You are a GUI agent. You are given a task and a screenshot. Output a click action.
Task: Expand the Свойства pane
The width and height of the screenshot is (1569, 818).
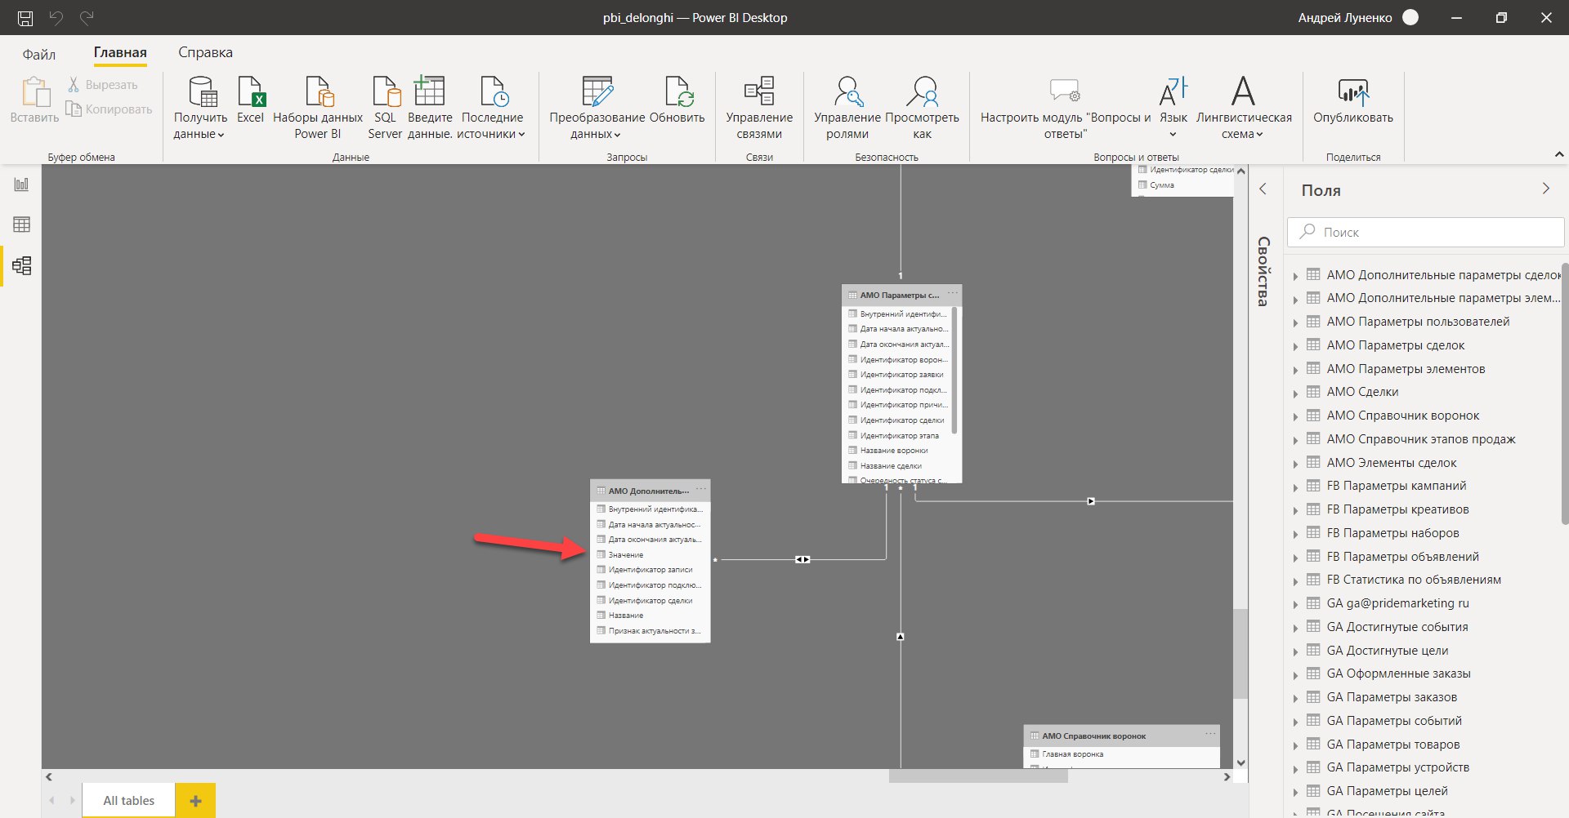[x=1263, y=189]
